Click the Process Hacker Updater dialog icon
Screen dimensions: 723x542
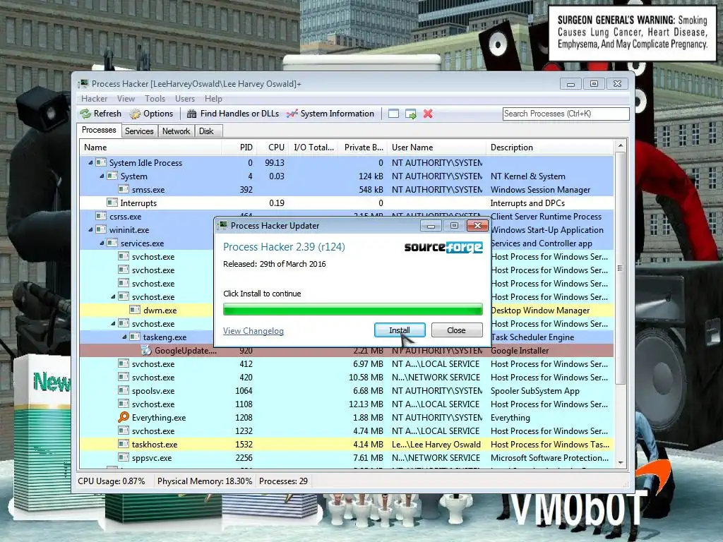[223, 225]
